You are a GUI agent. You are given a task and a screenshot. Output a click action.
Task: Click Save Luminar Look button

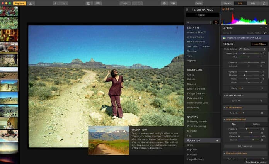256,162
